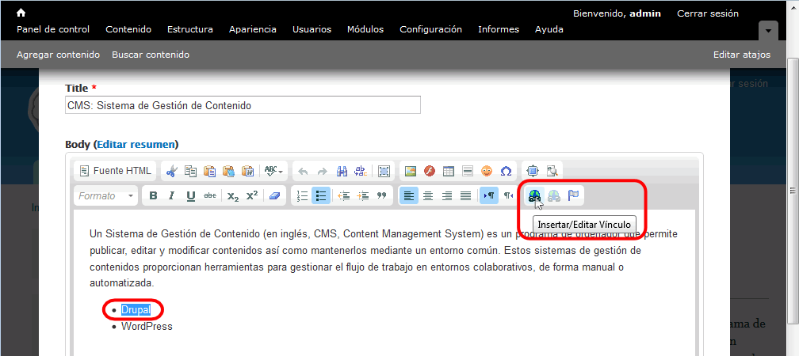799x356 pixels.
Task: Open Informes menu
Action: 499,29
